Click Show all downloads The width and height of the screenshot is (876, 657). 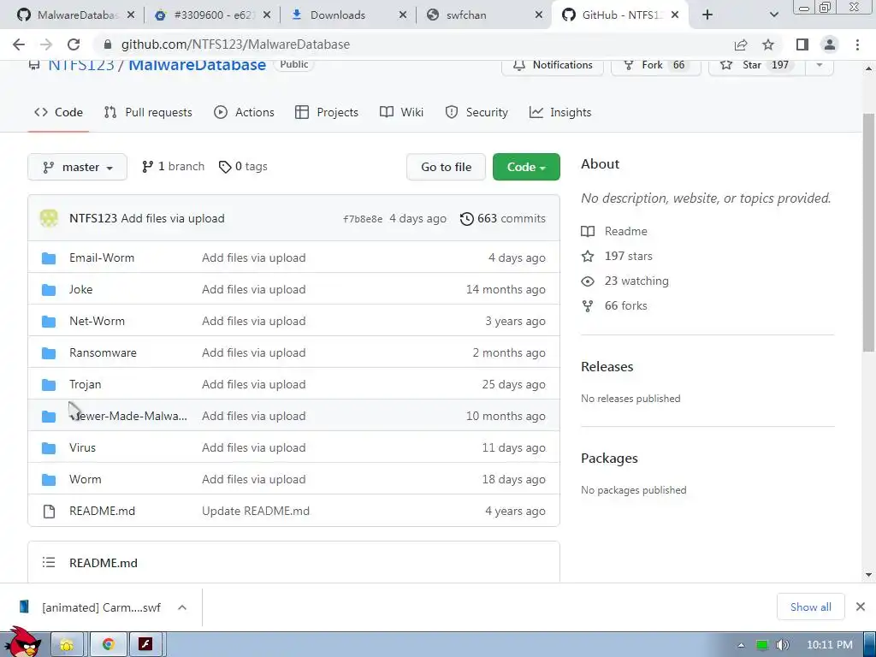(x=811, y=607)
